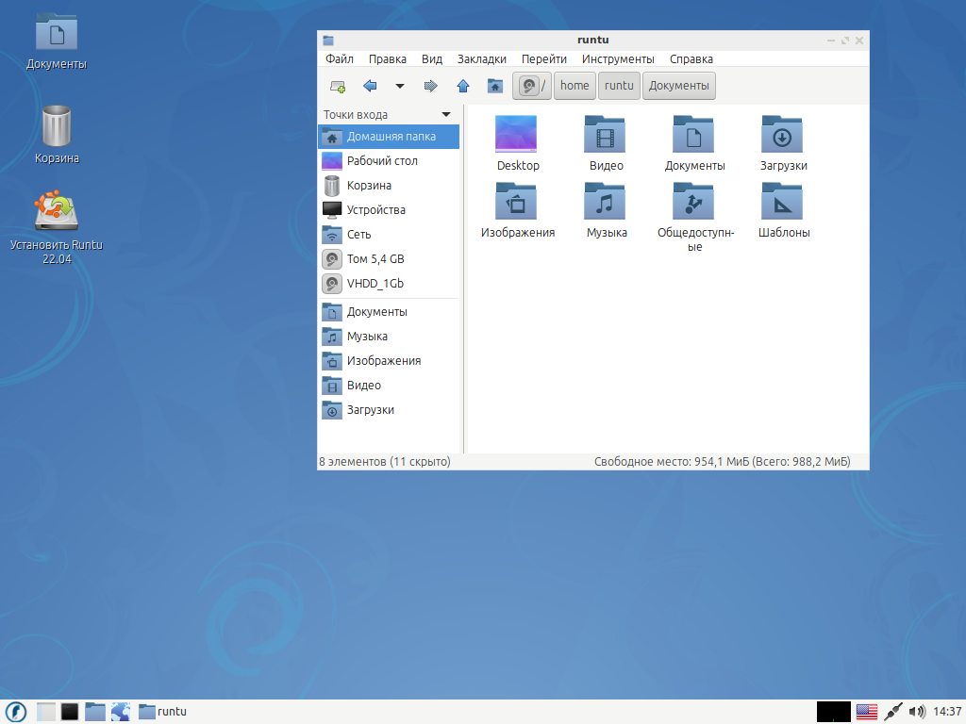Click the home path button
Screen dimensions: 966x724
574,86
